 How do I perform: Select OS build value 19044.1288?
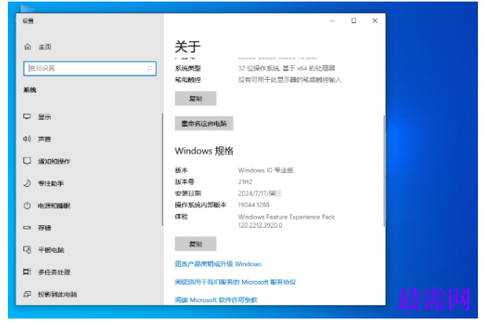click(254, 205)
